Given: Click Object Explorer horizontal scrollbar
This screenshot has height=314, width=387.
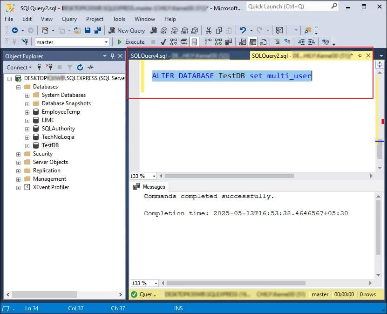Looking at the screenshot, I should 45,294.
